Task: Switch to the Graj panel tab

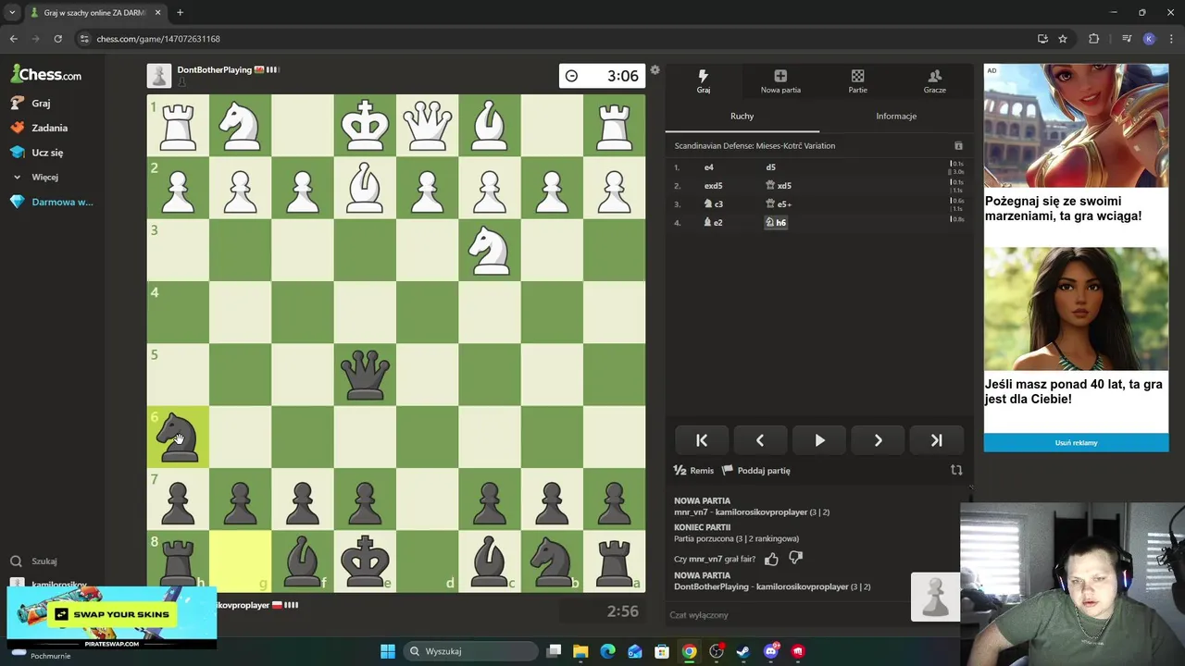Action: coord(703,81)
